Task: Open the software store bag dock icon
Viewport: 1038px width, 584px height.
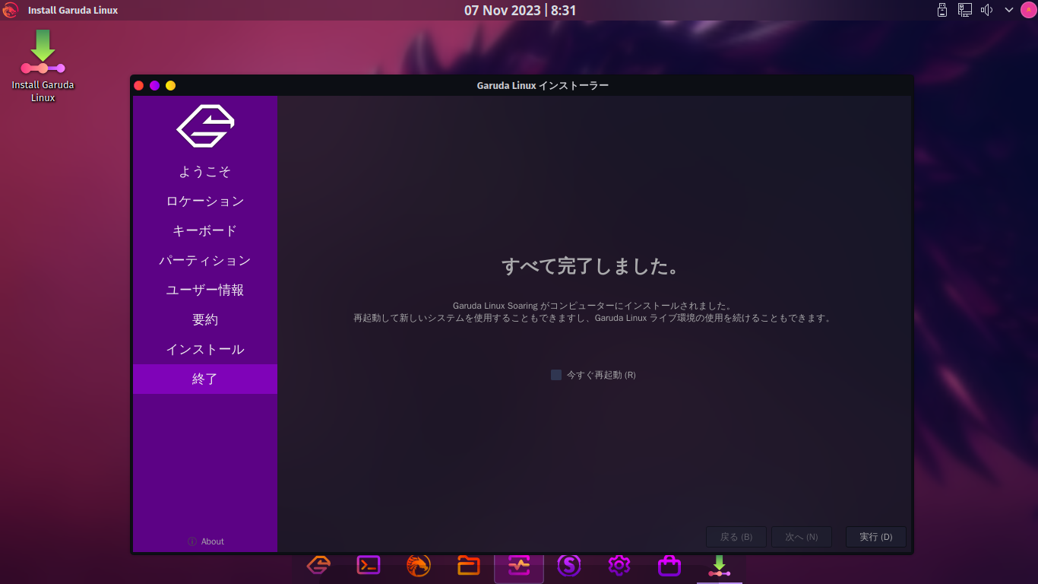Action: click(669, 565)
